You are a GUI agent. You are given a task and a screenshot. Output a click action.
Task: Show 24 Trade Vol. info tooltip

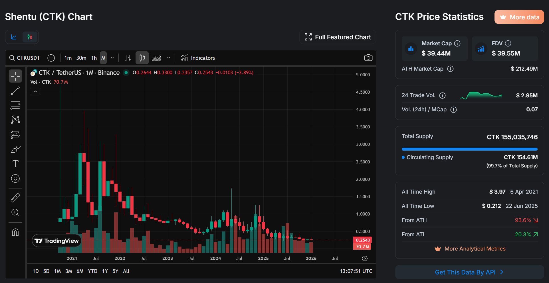point(443,95)
